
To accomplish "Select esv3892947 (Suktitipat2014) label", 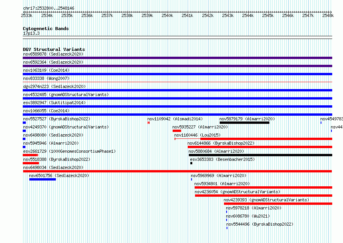I will tap(54, 103).
